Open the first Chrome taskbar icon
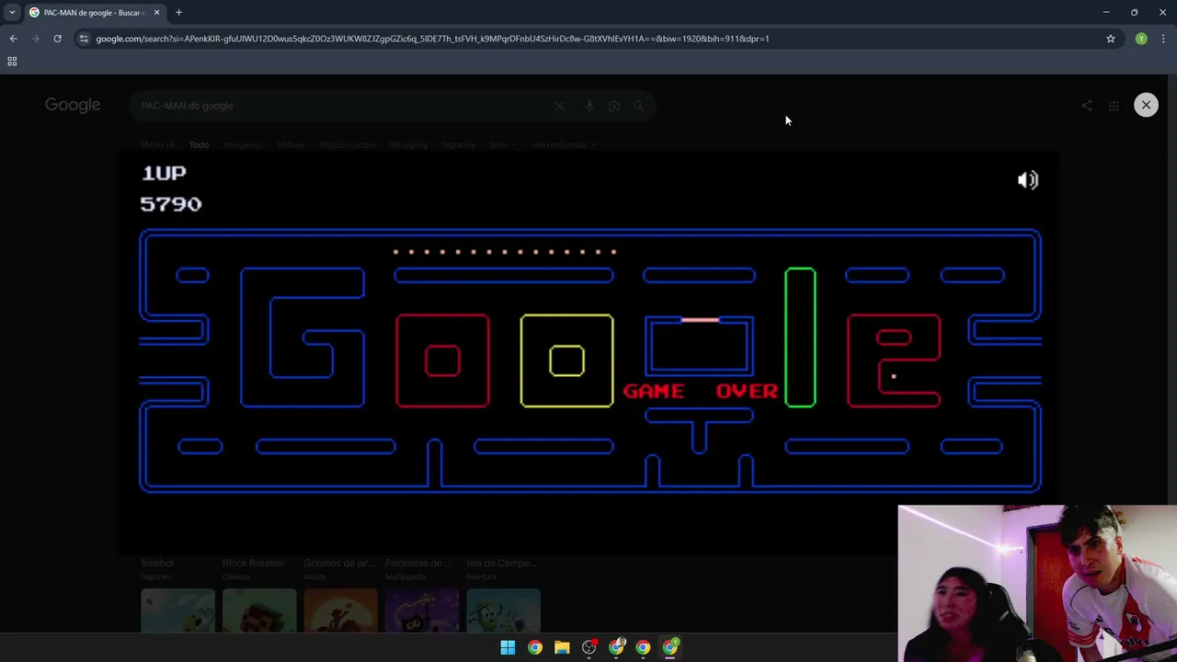 click(535, 647)
